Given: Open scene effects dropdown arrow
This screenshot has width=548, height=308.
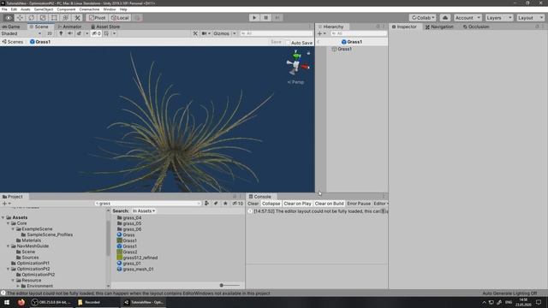Looking at the screenshot, I should click(86, 33).
